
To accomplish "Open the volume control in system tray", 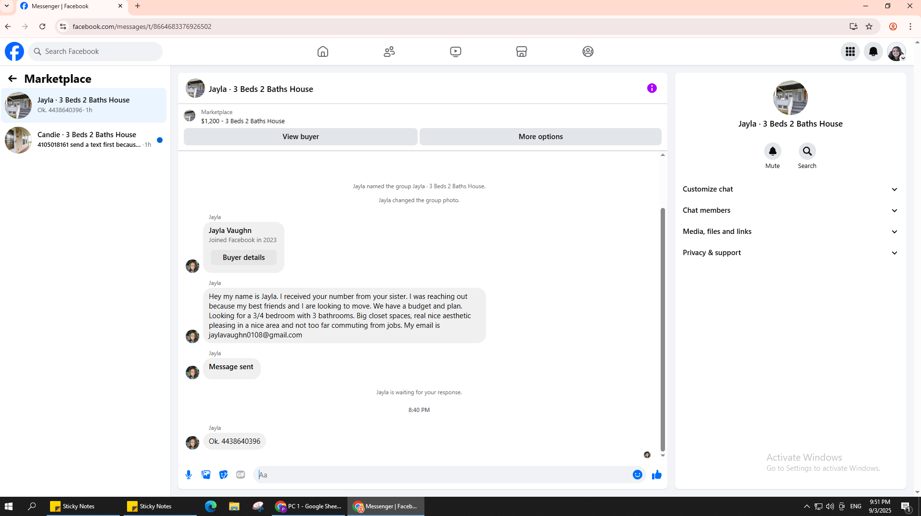I will 830,506.
